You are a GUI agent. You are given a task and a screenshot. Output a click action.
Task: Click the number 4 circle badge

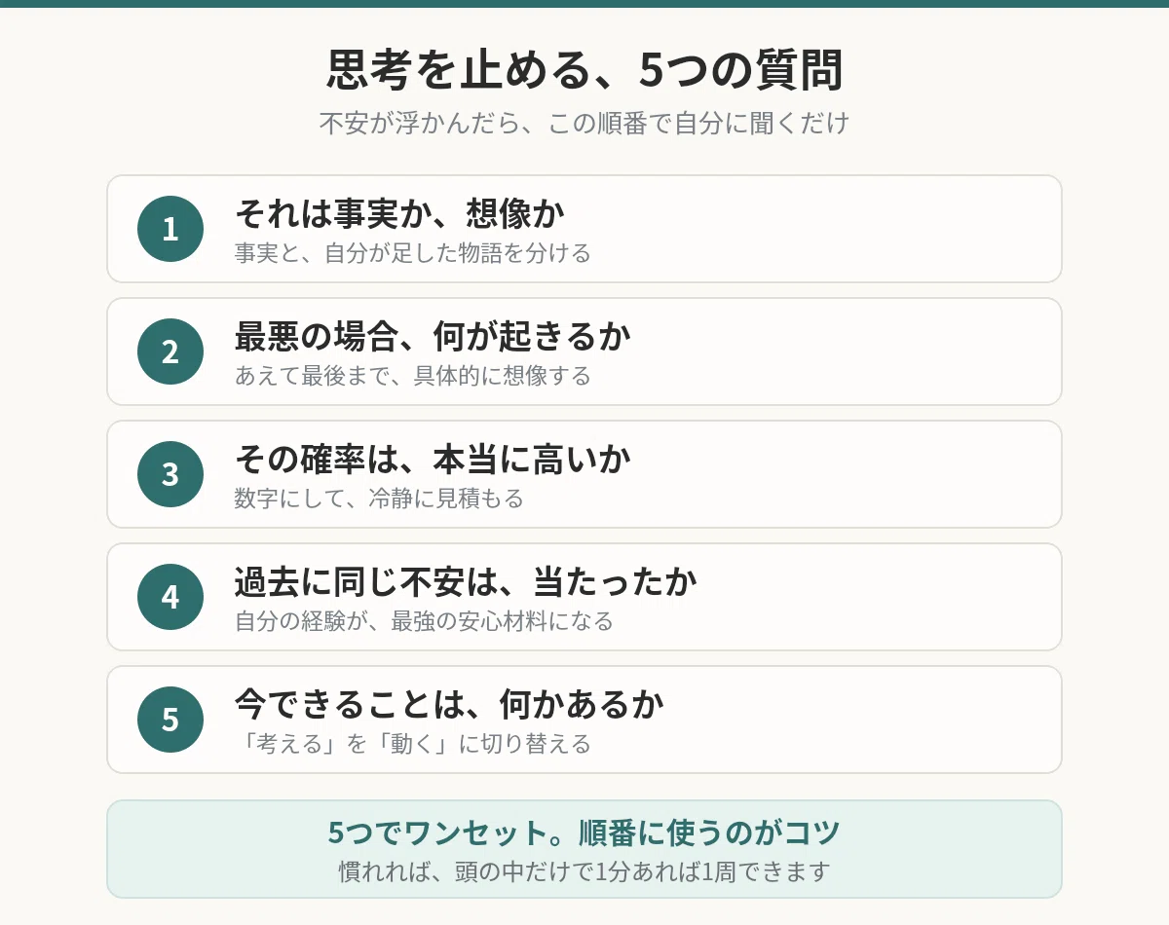pyautogui.click(x=170, y=597)
